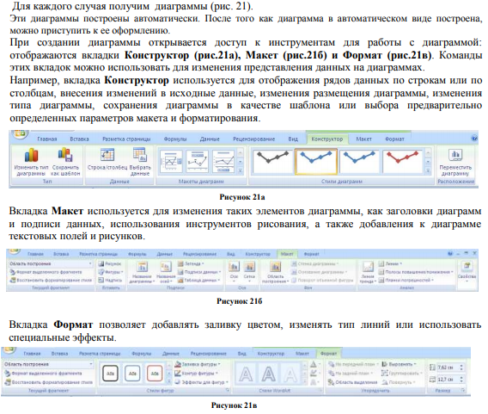Select second chart layout thumbnail in Макеты диаграмм
This screenshot has width=488, height=414.
pyautogui.click(x=198, y=161)
